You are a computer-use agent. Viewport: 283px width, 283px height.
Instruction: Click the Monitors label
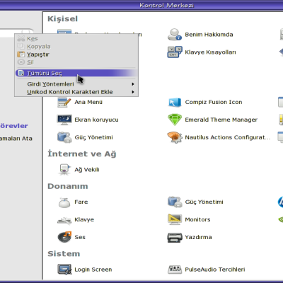point(197,219)
